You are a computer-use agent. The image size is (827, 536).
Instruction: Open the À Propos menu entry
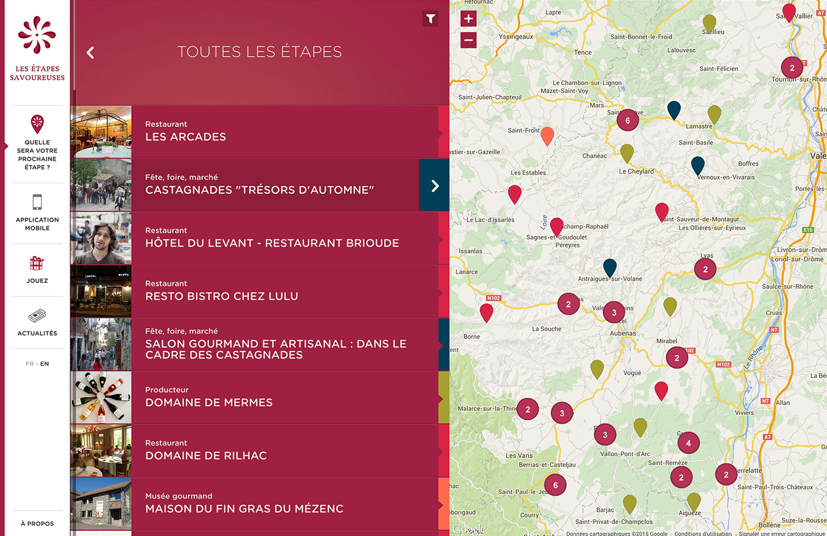coord(37,524)
